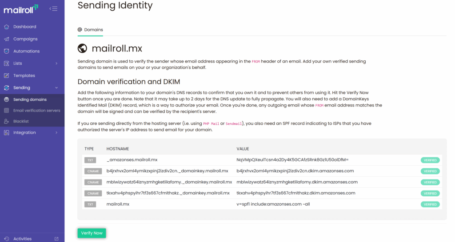Click the VERIFIED badge on _amazonses row
The height and width of the screenshot is (242, 455).
[x=430, y=160]
